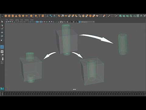
Task: Switch to the four view pane layout
Action: (x=2, y=55)
